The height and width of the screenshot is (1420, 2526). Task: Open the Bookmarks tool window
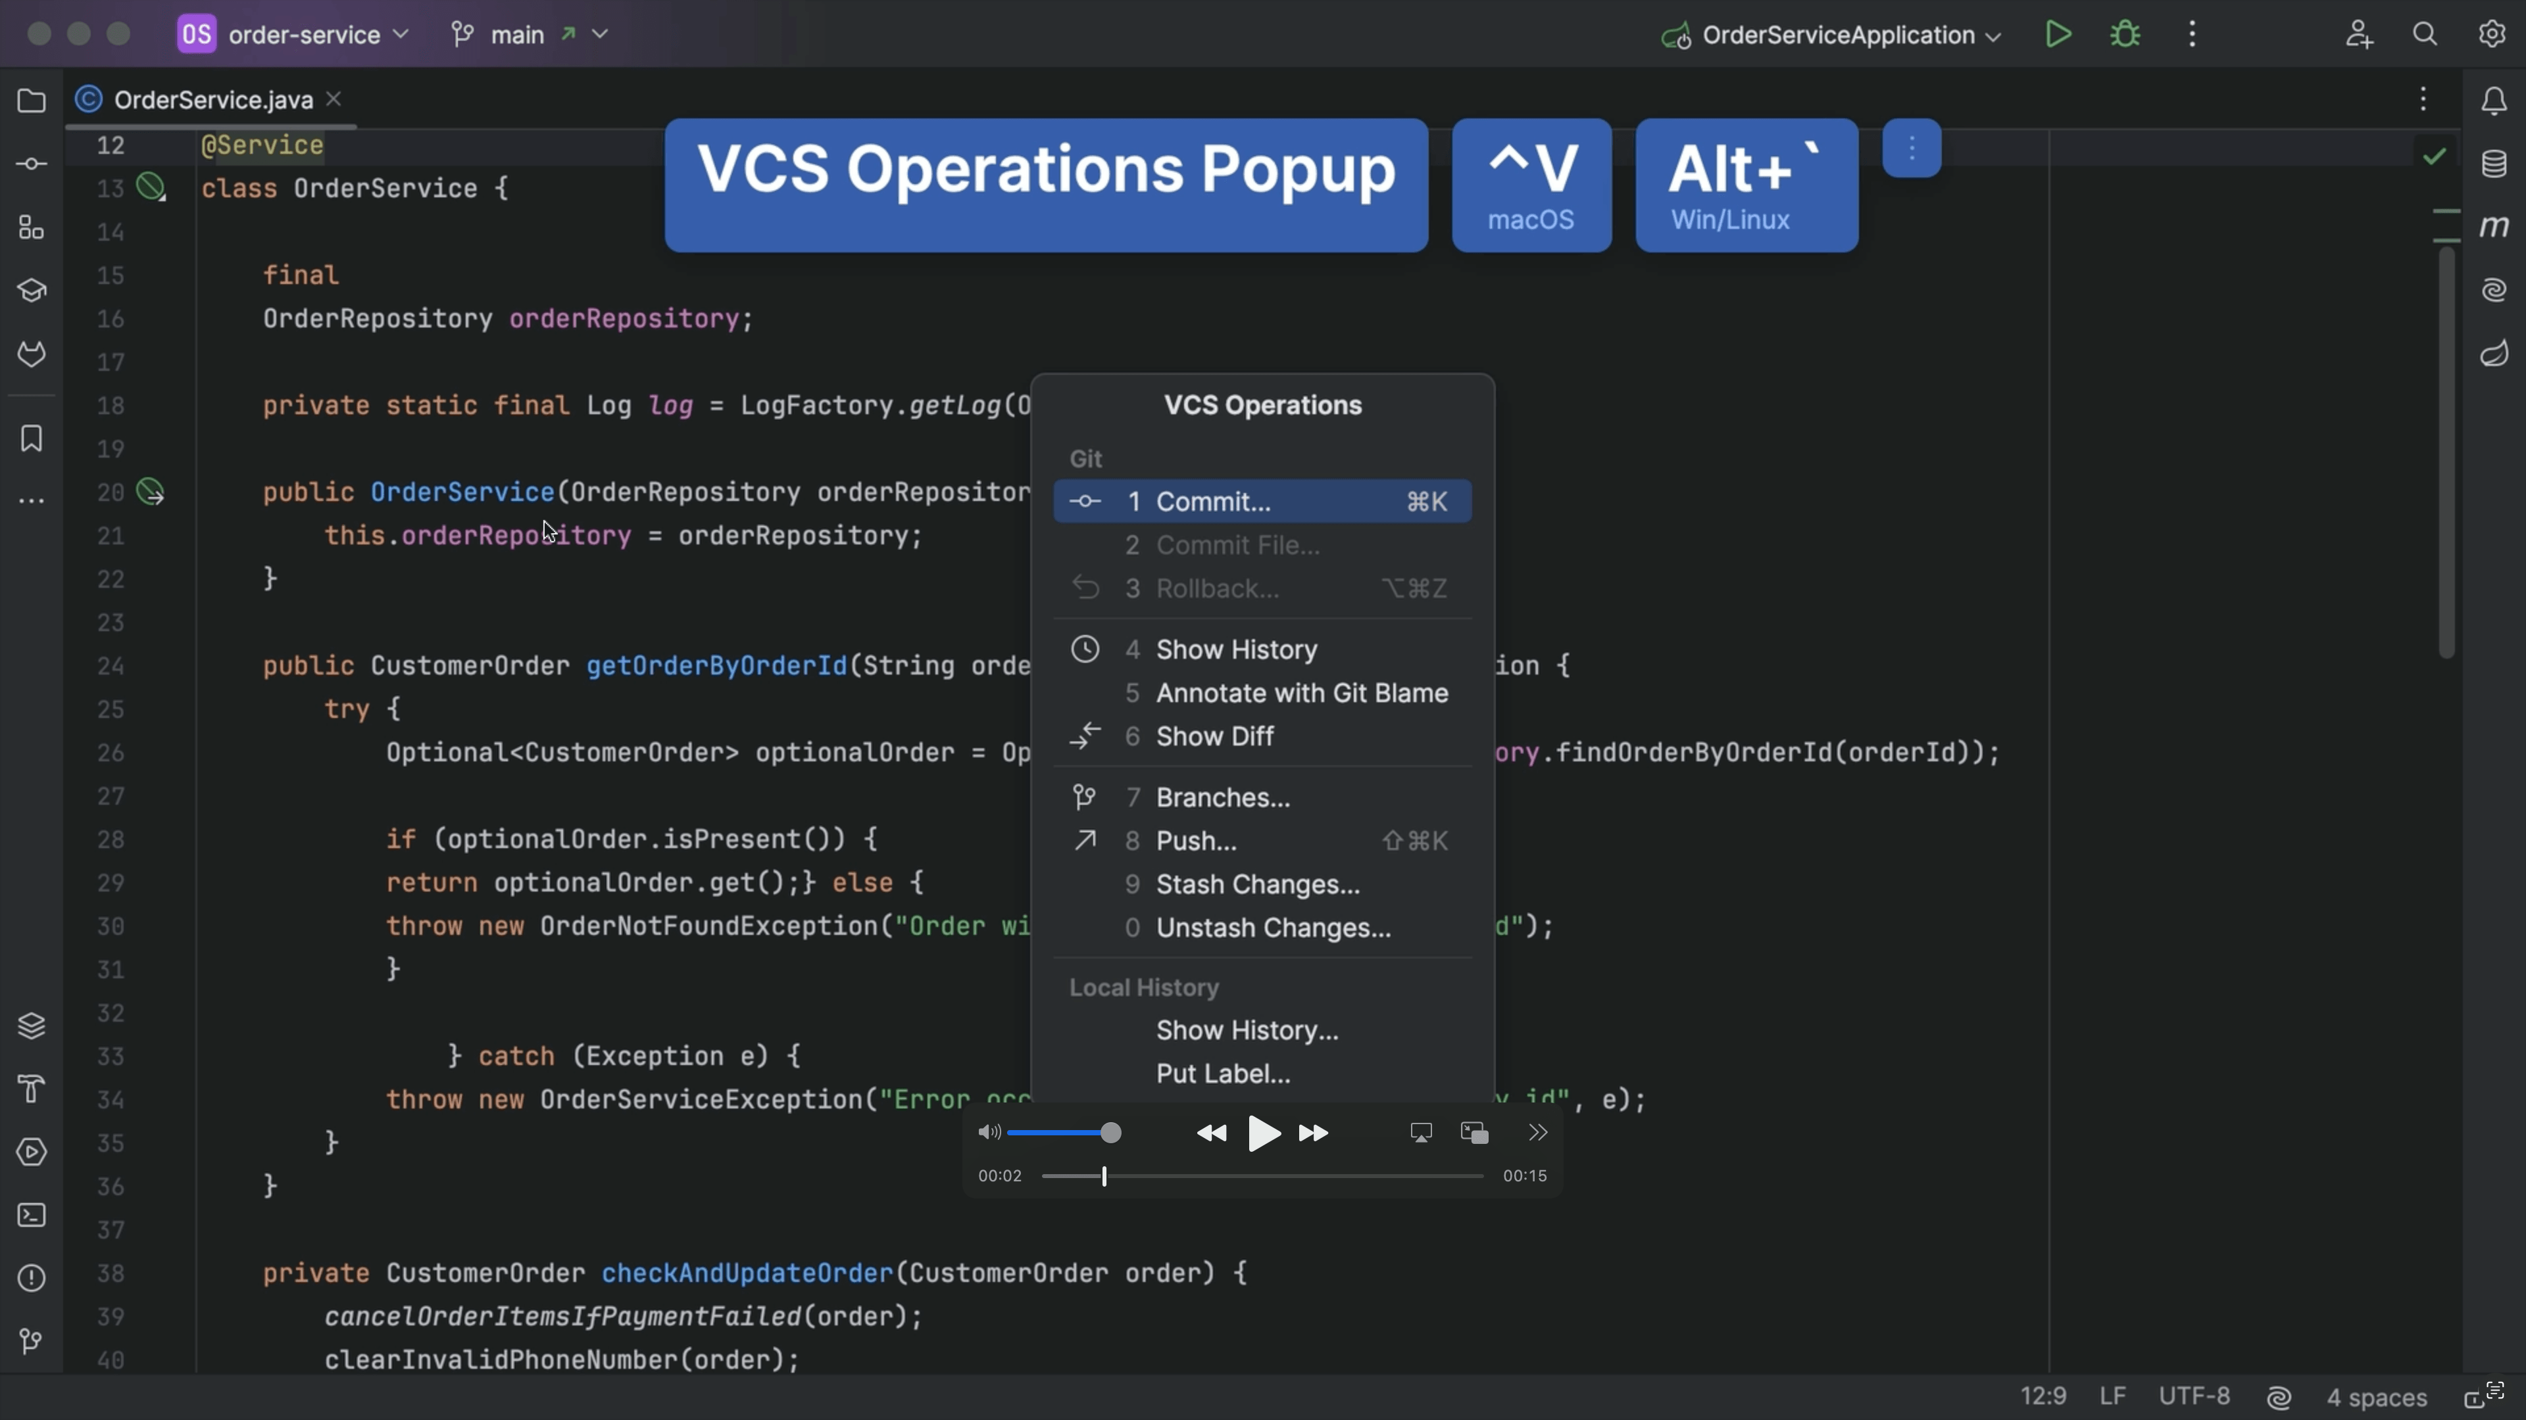(x=32, y=438)
